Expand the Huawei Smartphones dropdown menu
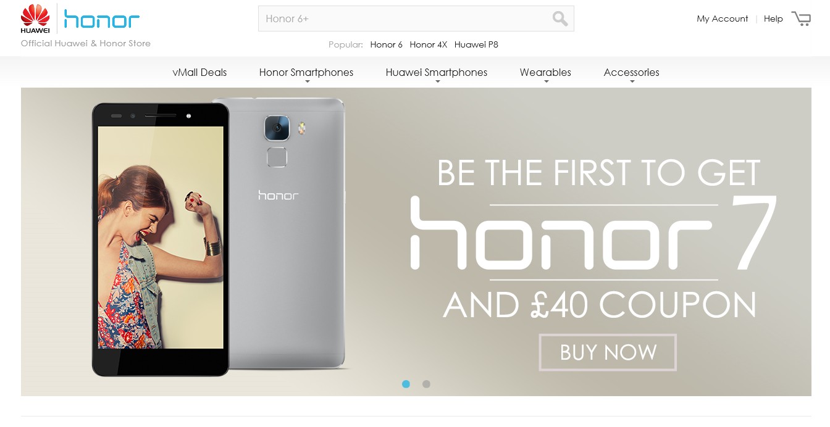The image size is (830, 427). (x=437, y=72)
